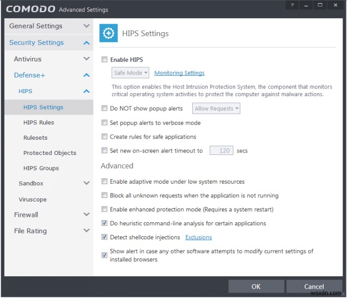This screenshot has width=347, height=298.
Task: Toggle Do NOT show popup alerts
Action: 105,108
